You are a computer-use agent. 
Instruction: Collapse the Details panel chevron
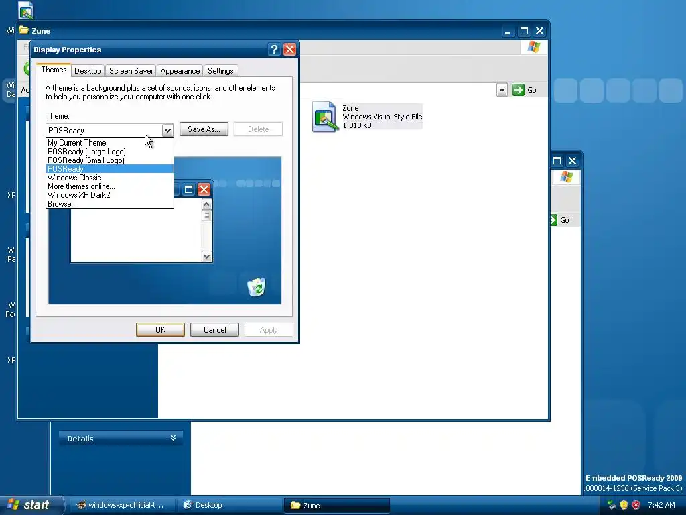[x=174, y=438]
